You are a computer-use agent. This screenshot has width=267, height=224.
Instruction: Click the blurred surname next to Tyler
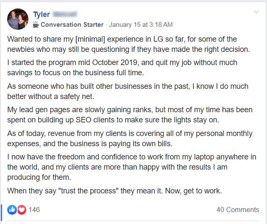(x=65, y=14)
